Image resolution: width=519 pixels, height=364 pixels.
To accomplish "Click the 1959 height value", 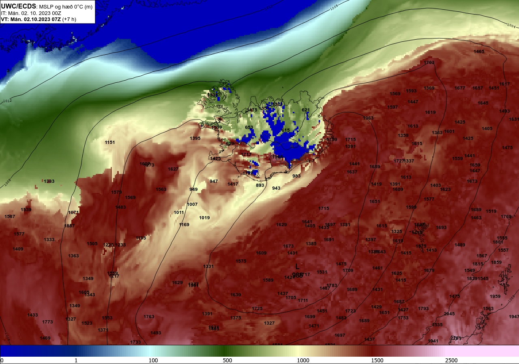I will pos(495,296).
